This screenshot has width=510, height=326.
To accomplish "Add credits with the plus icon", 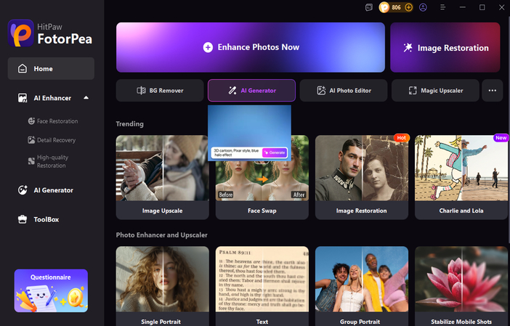I will pos(408,7).
